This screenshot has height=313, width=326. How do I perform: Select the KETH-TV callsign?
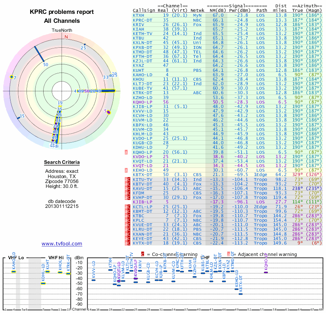tap(143, 33)
